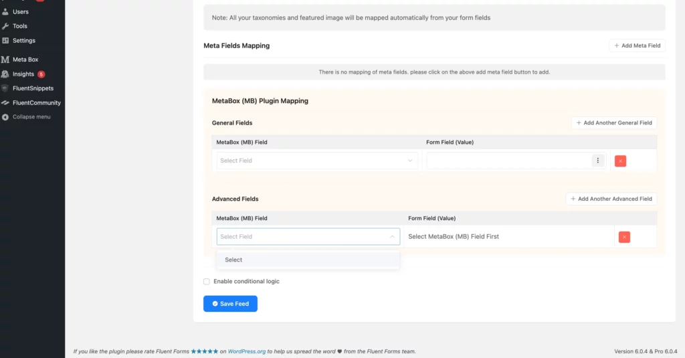Click the Save Feed checkmark icon

(215, 304)
